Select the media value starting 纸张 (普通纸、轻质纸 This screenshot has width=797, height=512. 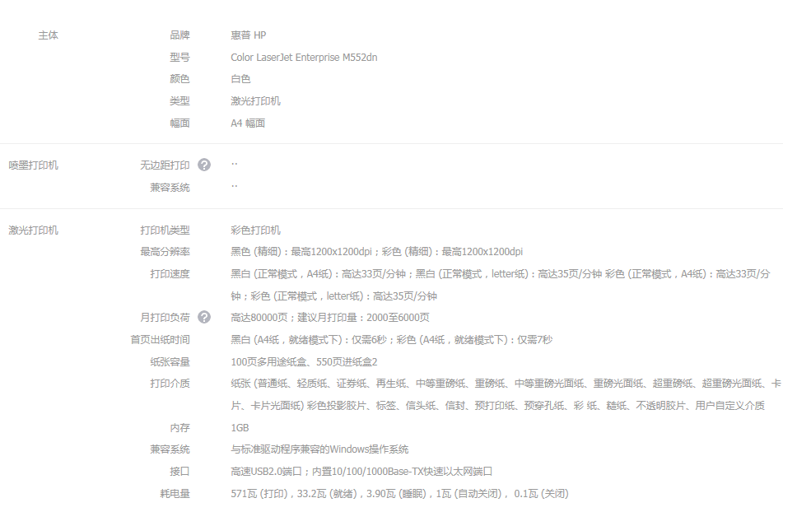[506, 394]
